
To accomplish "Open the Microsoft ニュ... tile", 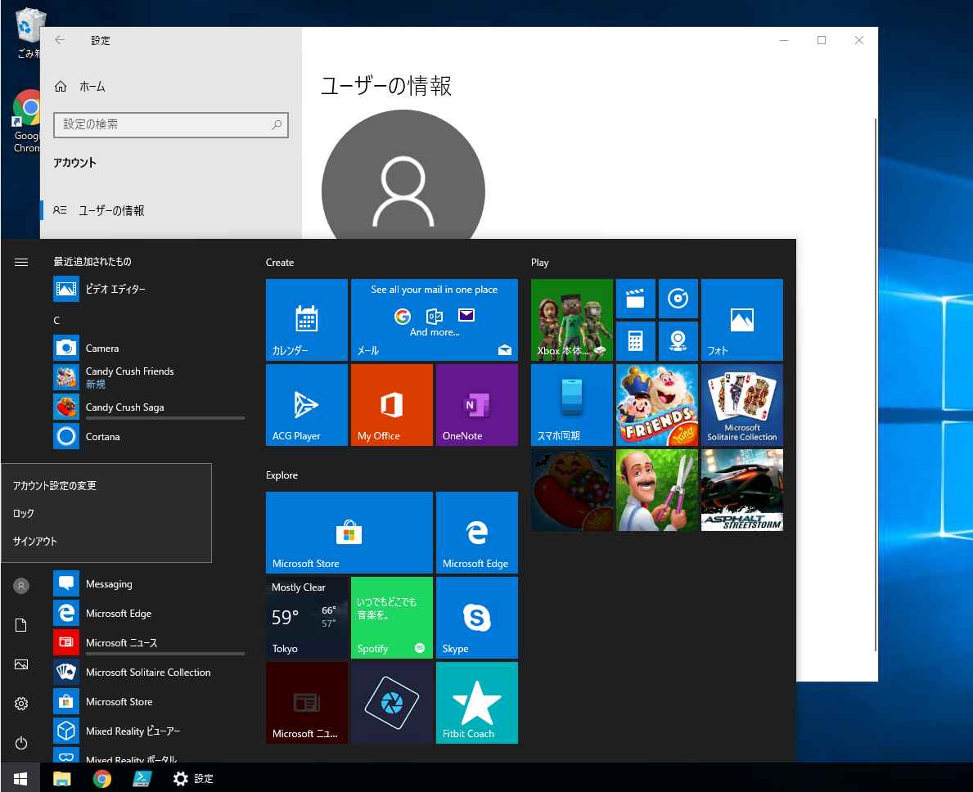I will point(307,703).
